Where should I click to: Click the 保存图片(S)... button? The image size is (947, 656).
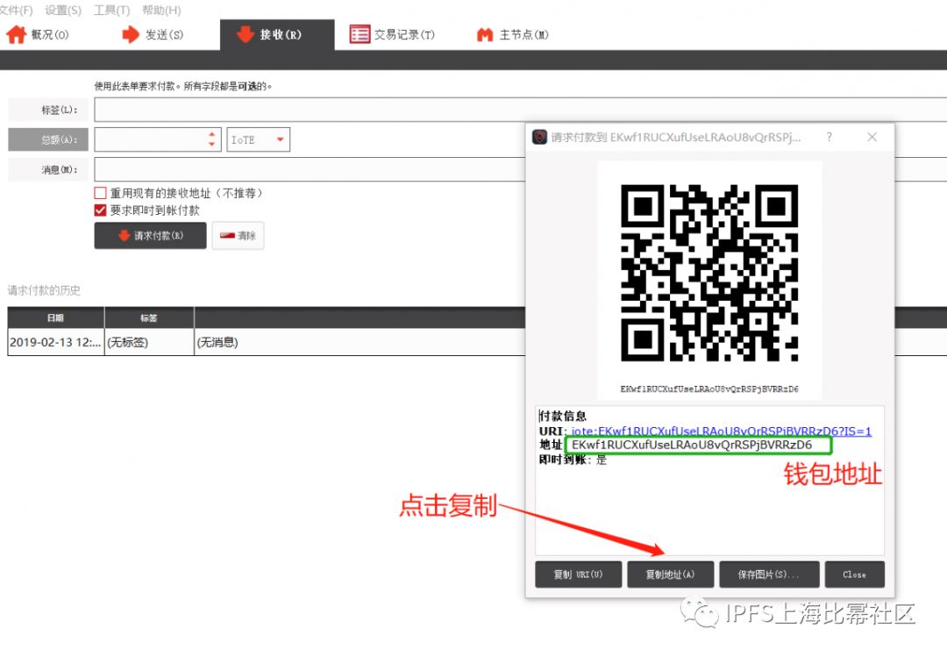[x=770, y=574]
